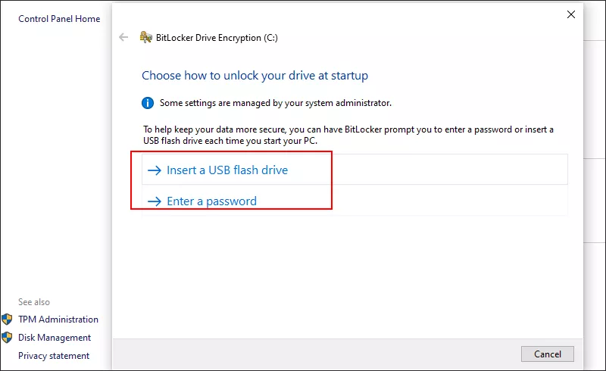Choose the Insert a USB flash drive option
The width and height of the screenshot is (606, 371).
[355, 170]
